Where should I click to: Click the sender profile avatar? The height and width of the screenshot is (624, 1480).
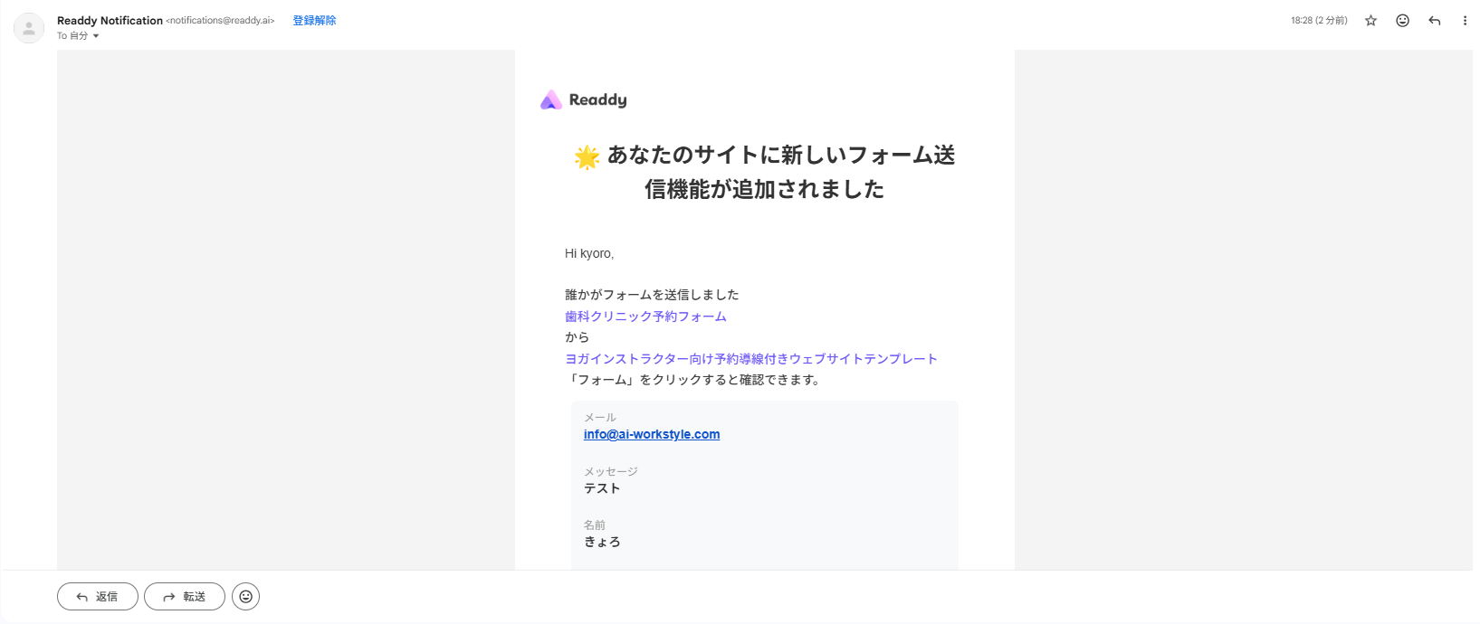(x=29, y=28)
